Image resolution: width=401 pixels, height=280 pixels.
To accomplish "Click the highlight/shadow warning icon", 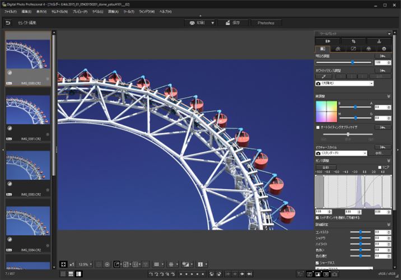I will 185,264.
